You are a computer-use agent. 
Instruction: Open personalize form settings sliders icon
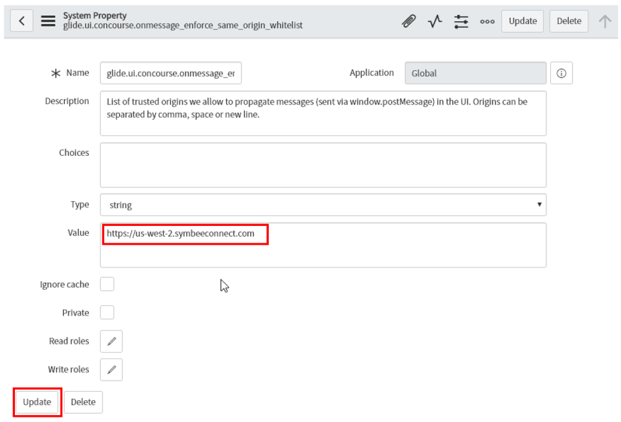[x=461, y=21]
